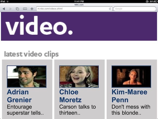This screenshot has width=158, height=119.
Task: Open the Adrian Grenier video thumbnail
Action: click(x=27, y=77)
